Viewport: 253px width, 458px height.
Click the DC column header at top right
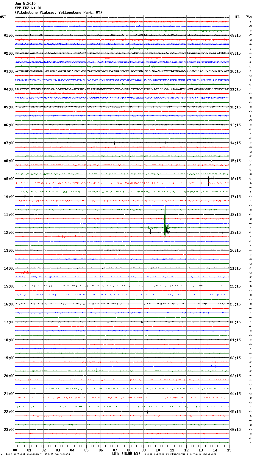click(x=247, y=16)
